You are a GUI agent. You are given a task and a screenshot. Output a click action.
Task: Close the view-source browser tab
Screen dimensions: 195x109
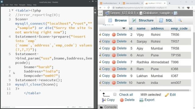click(142, 3)
